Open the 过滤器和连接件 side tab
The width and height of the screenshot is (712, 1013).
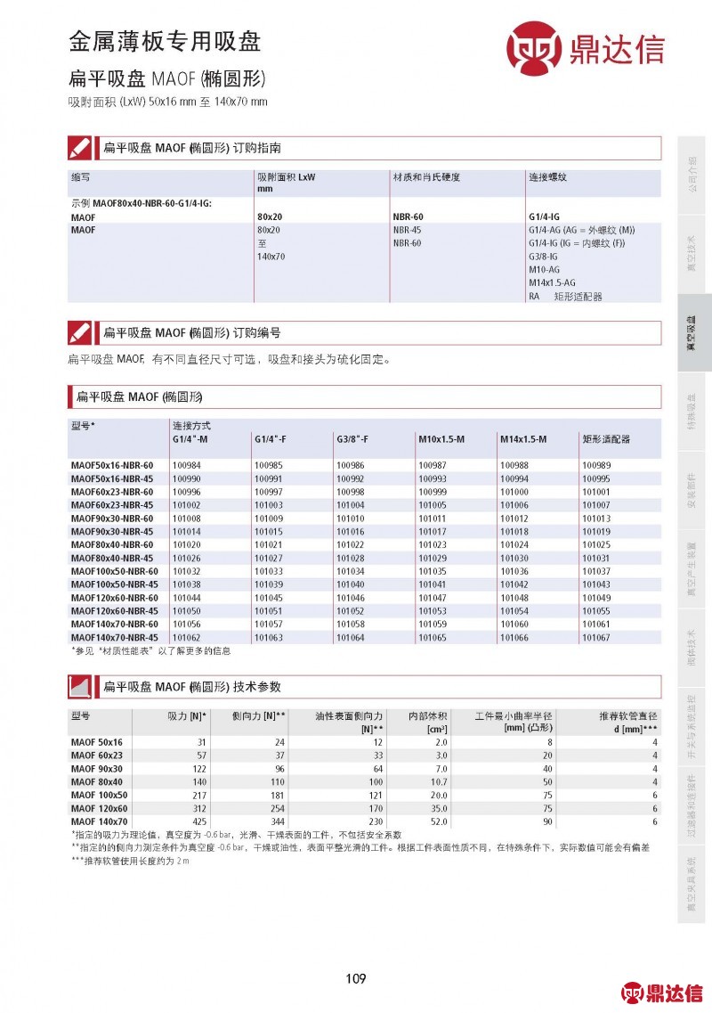(x=692, y=805)
